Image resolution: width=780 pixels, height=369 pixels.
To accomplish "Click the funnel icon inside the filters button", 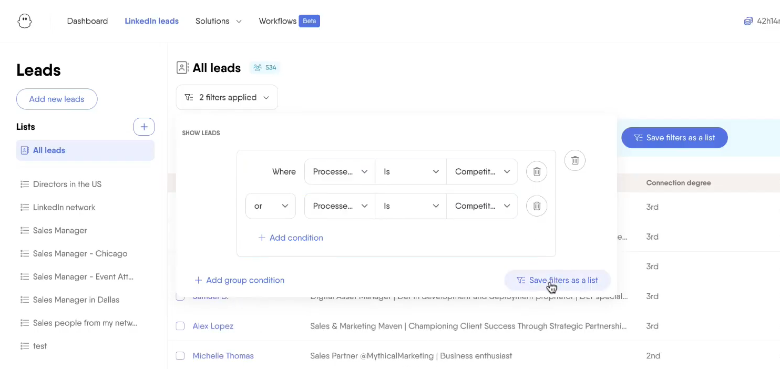I will [188, 97].
